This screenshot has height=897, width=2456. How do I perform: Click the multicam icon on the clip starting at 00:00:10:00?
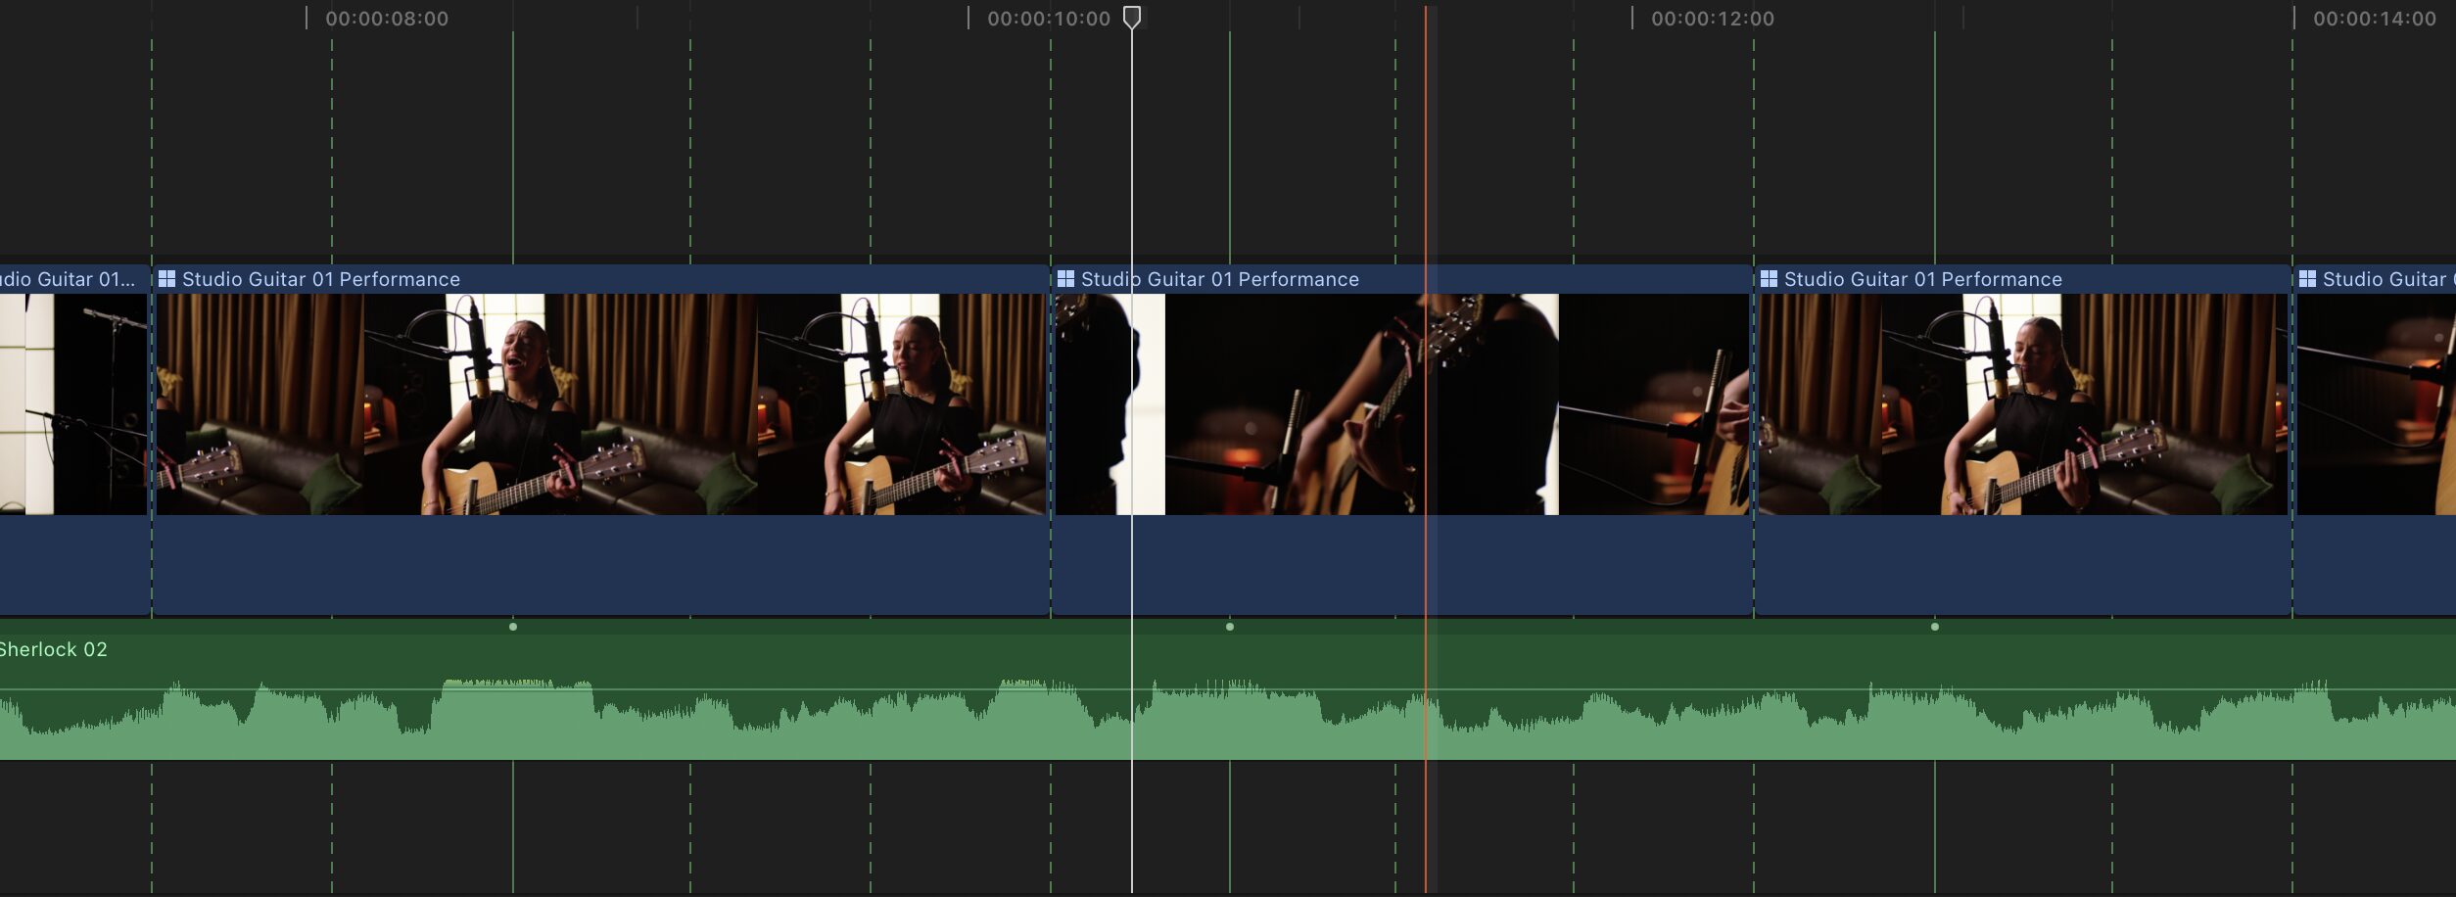point(1065,279)
